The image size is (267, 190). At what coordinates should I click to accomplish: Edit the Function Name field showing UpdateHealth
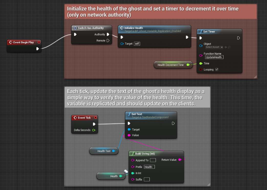(214, 57)
